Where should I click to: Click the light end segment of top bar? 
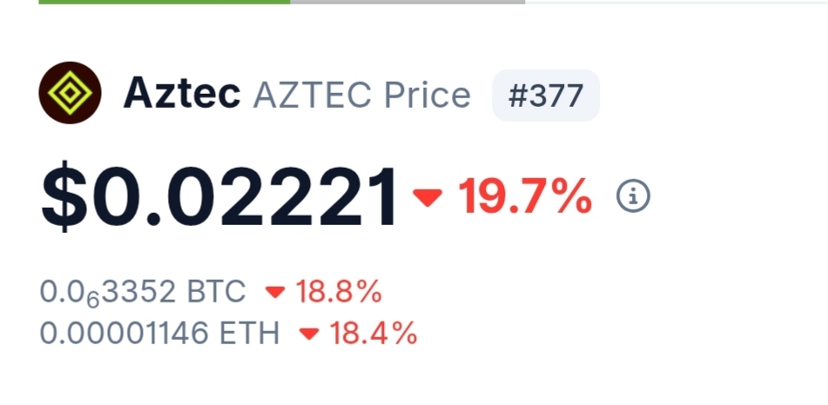coord(676,2)
